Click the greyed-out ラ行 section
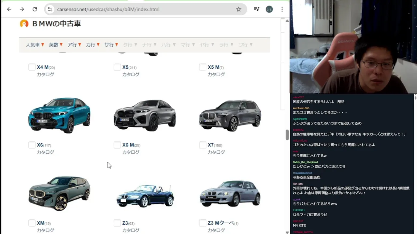Screen dimensions: 417x234 pos(226,45)
